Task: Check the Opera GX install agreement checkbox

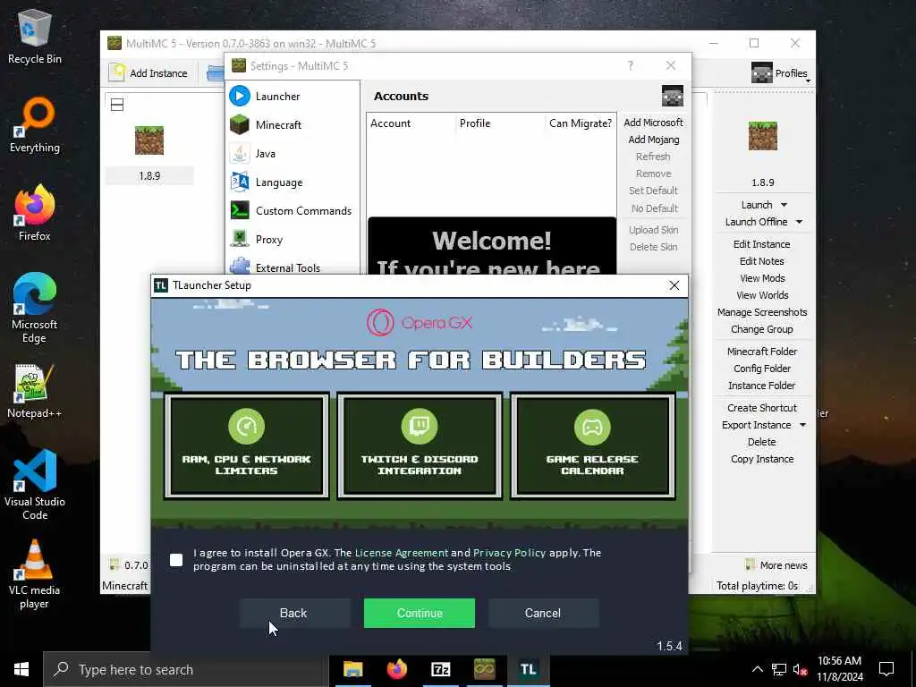Action: 176,560
